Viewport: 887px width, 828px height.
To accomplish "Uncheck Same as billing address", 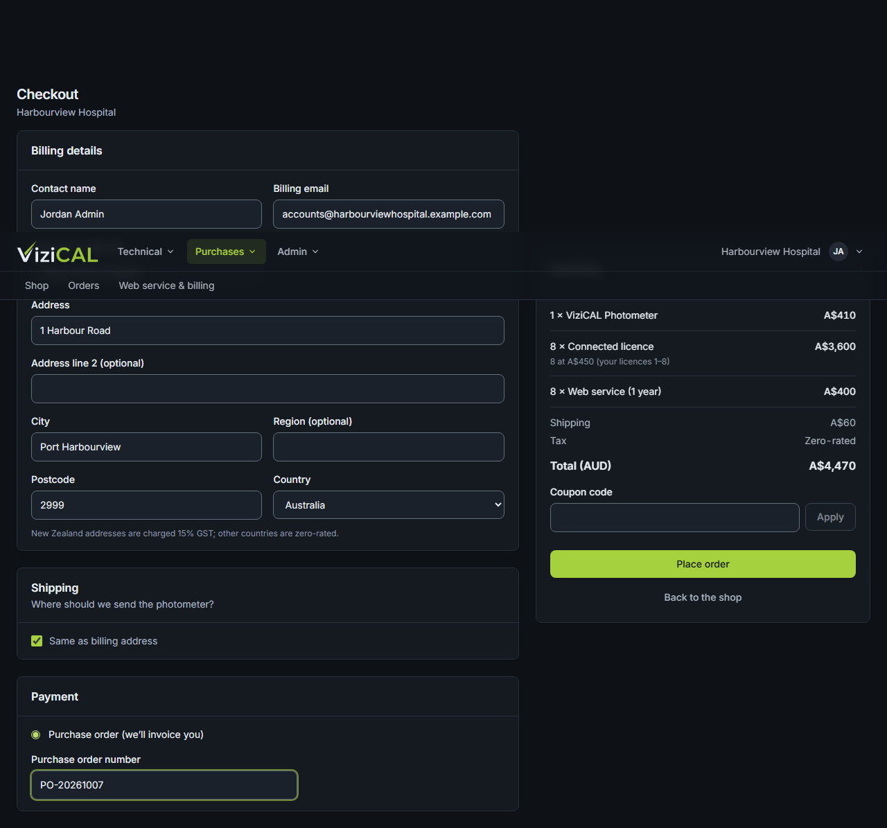I will point(37,641).
